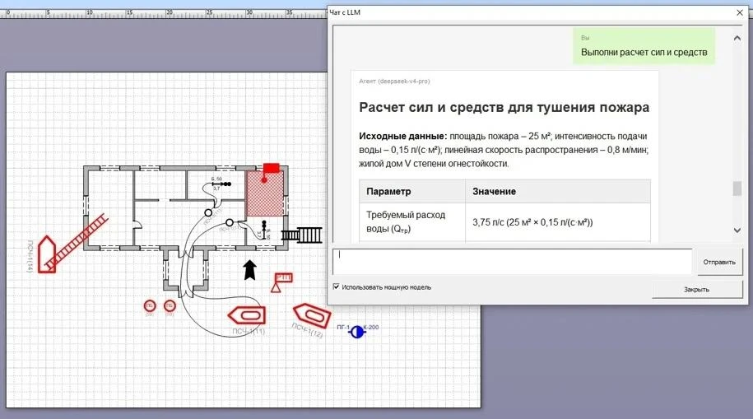The image size is (753, 419).
Task: Click the left red round ГДЗС symbol
Action: click(x=150, y=305)
